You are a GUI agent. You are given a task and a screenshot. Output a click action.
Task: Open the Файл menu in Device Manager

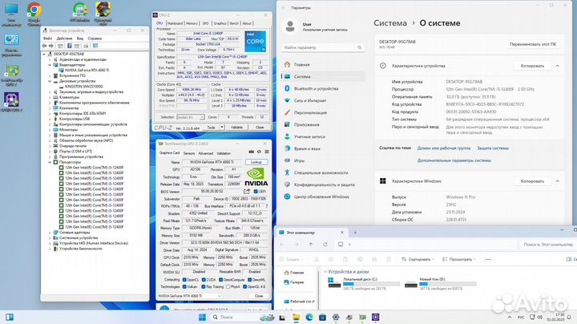click(47, 38)
